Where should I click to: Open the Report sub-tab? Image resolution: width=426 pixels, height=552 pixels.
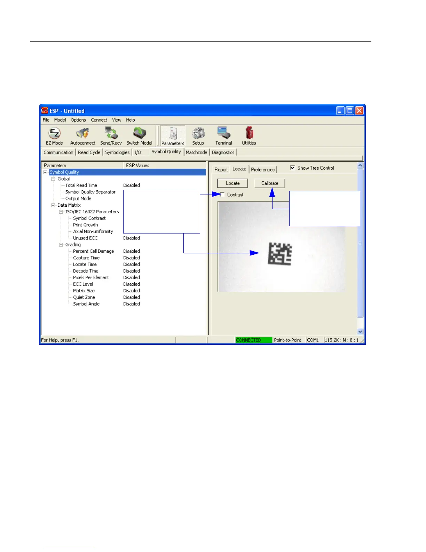tap(221, 169)
